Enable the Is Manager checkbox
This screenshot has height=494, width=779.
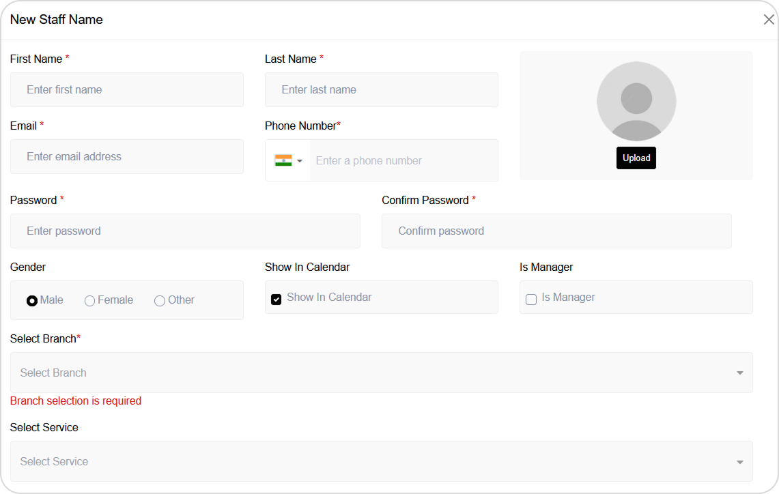(x=531, y=300)
